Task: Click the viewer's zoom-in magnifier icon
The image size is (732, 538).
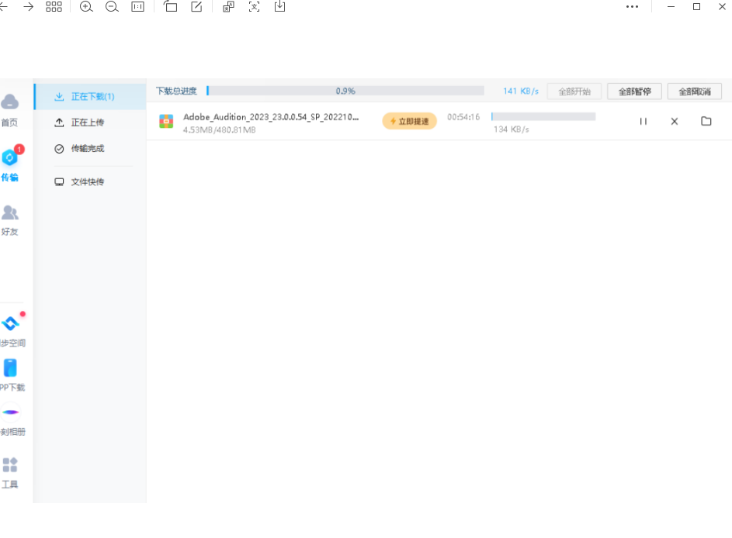Action: click(x=86, y=7)
